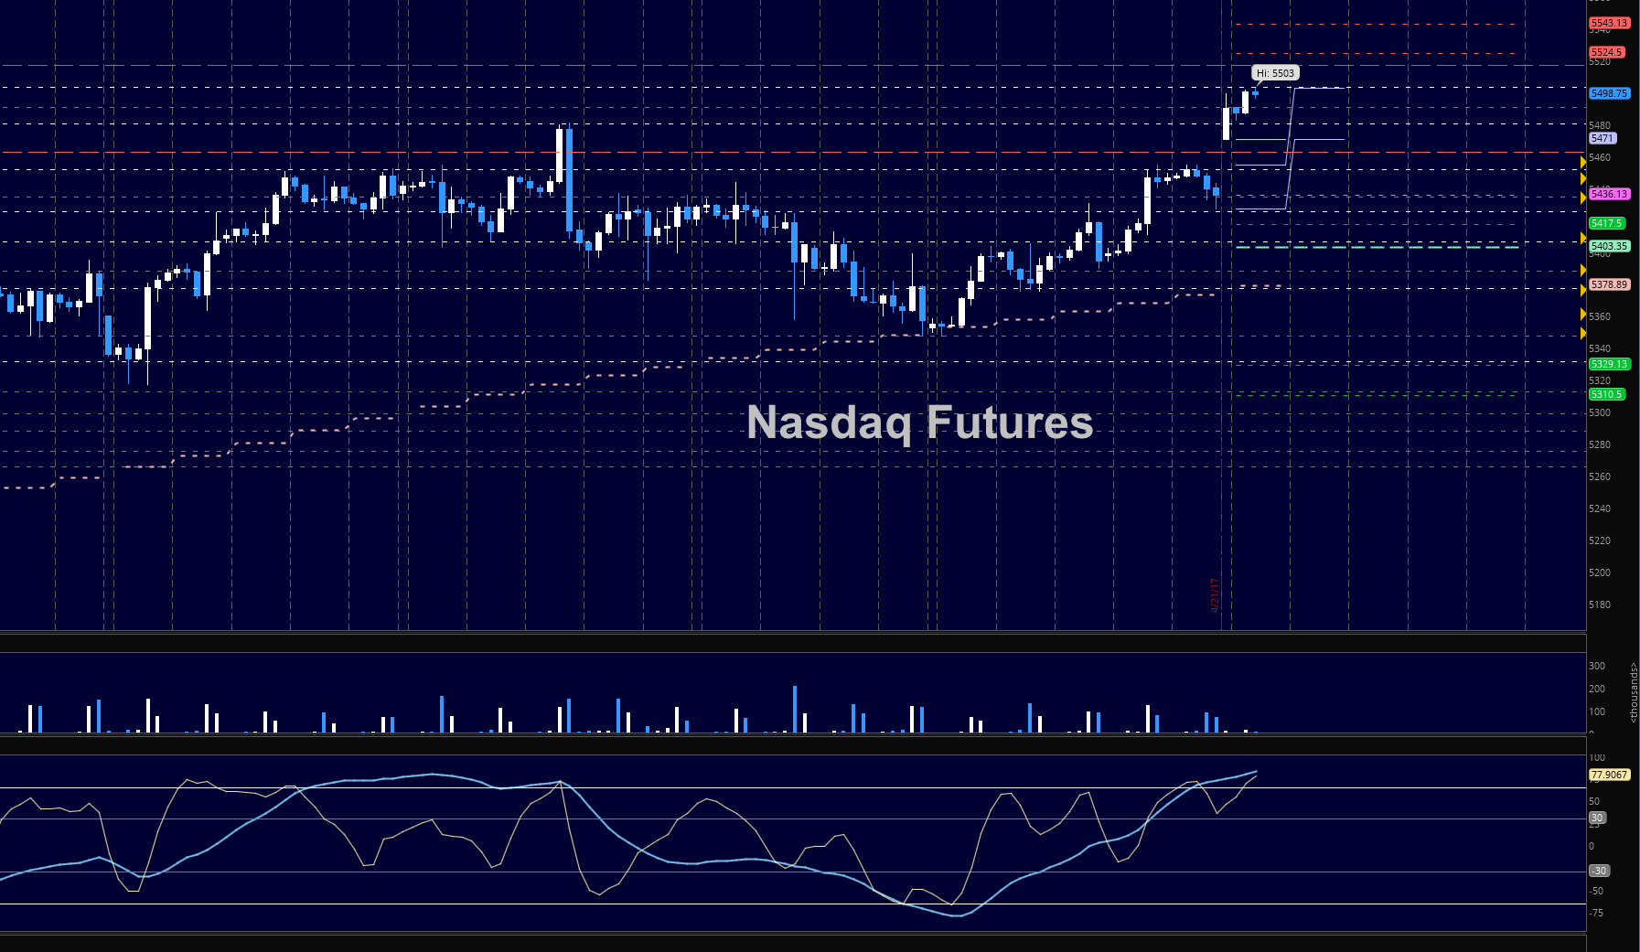1640x952 pixels.
Task: Click the 5280 axis price value
Action: click(1600, 444)
